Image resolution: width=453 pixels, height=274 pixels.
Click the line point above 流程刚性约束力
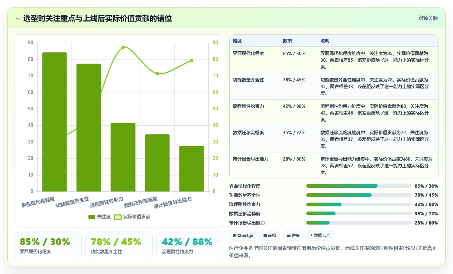(123, 47)
